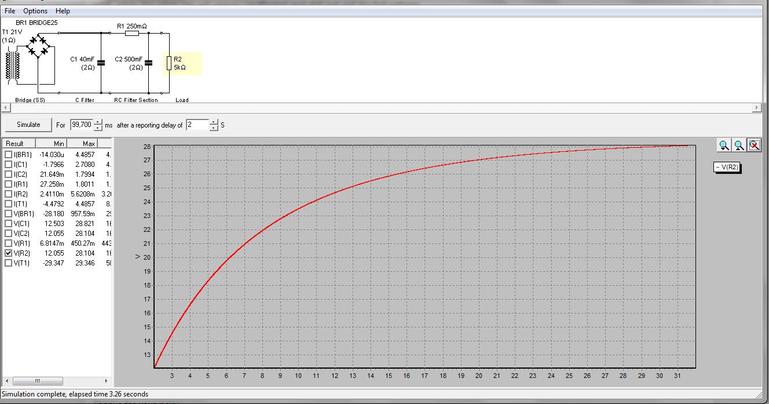The height and width of the screenshot is (404, 769).
Task: Click the "RC Filter Section" label
Action: click(136, 100)
